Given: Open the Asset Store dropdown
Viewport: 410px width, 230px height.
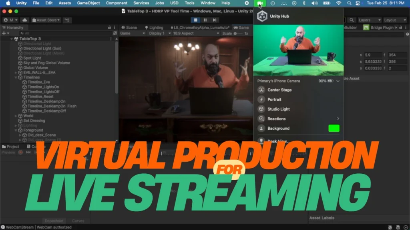Looking at the screenshot, I should point(46,20).
